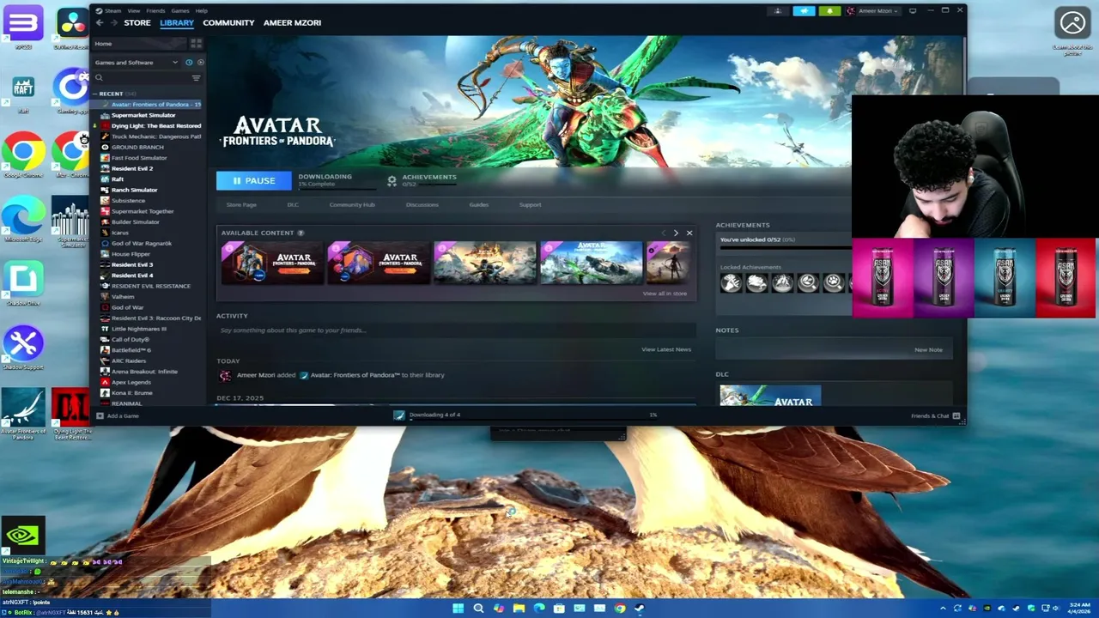Select Resident Evil 2 in library list
The image size is (1099, 618).
click(x=132, y=168)
